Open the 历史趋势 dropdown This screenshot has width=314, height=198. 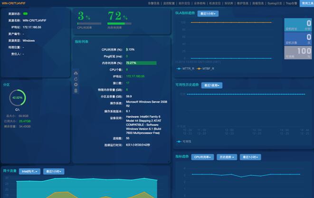[x=227, y=157]
